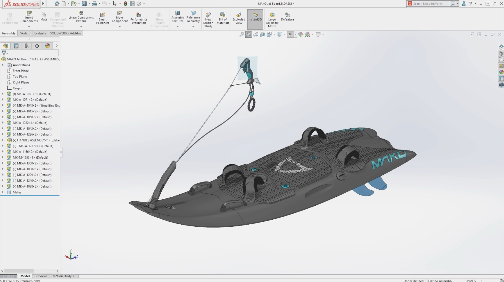Start a New Motion Study
Image resolution: width=504 pixels, height=282 pixels.
pos(208,19)
